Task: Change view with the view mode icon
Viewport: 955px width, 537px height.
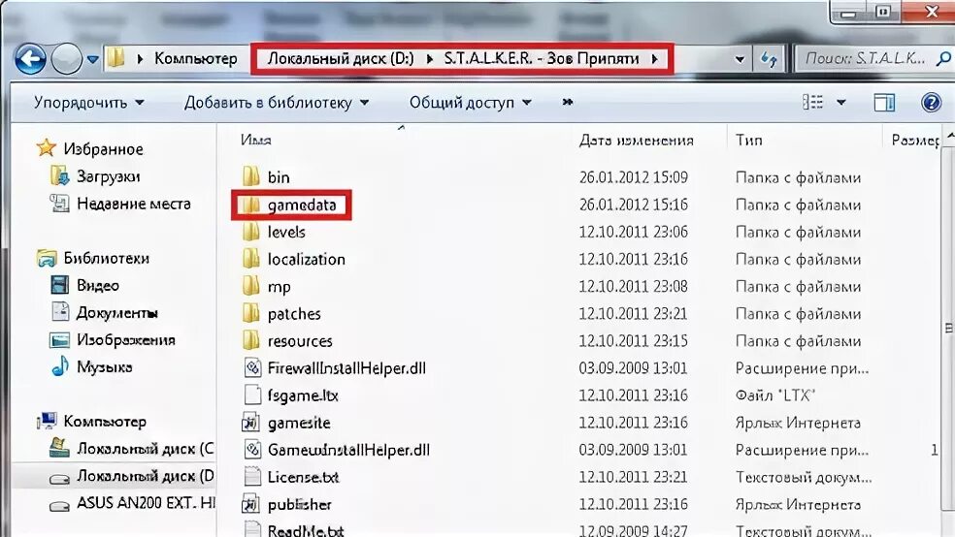Action: (812, 102)
